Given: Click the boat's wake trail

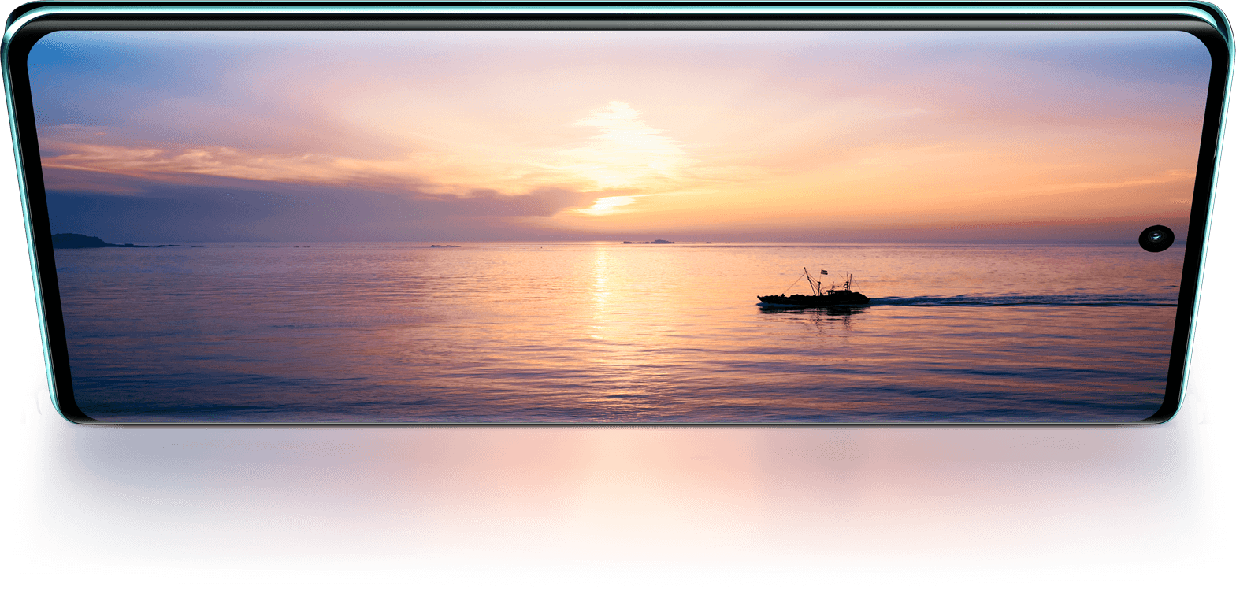Looking at the screenshot, I should (1024, 301).
